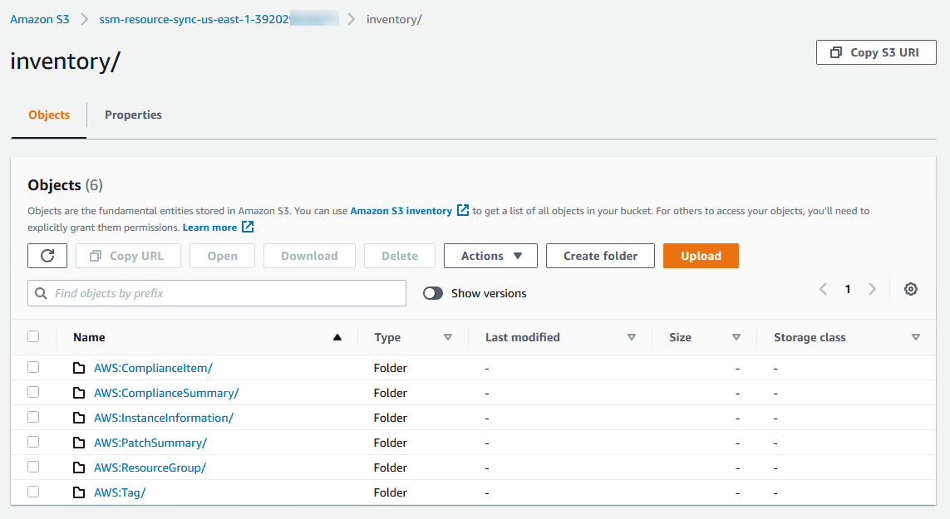Open the ssm-resource-sync bucket breadcrumb link
Viewport: 950px width, 519px height.
point(219,19)
